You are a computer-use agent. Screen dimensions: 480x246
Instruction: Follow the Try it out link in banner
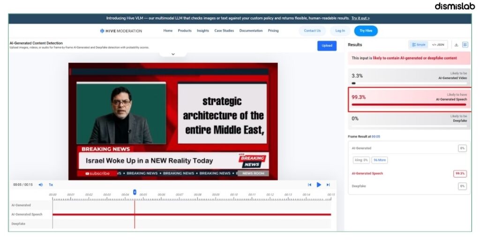(x=360, y=18)
